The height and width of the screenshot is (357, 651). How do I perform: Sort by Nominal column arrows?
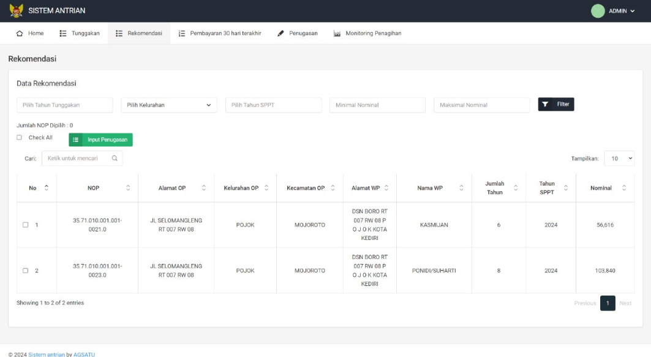click(x=624, y=187)
